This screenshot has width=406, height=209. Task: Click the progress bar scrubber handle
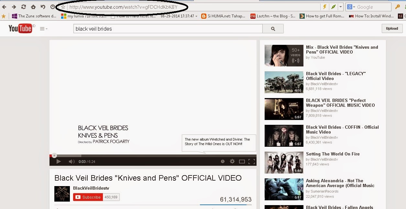(54, 155)
